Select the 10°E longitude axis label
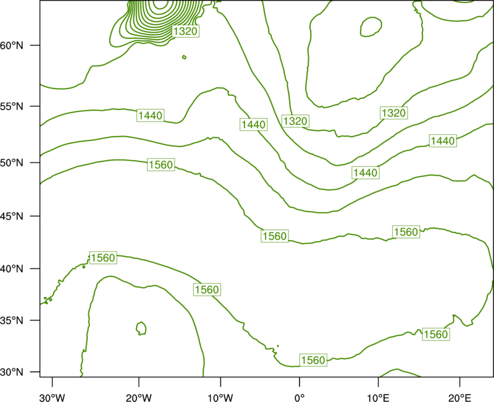Screen dimensions: 494x402 pos(379,398)
